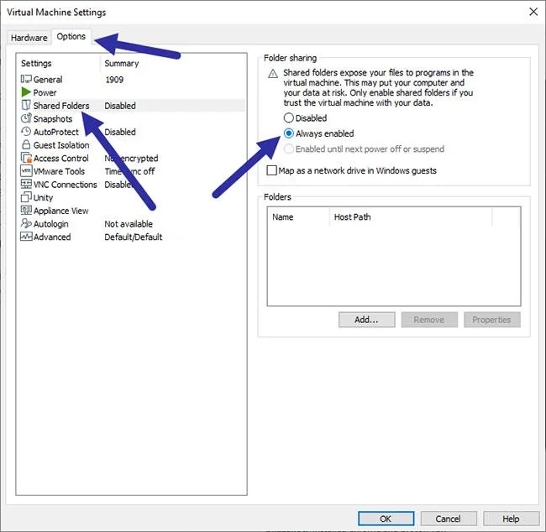Enable Map as a network drive checkbox
The height and width of the screenshot is (532, 546).
[271, 170]
